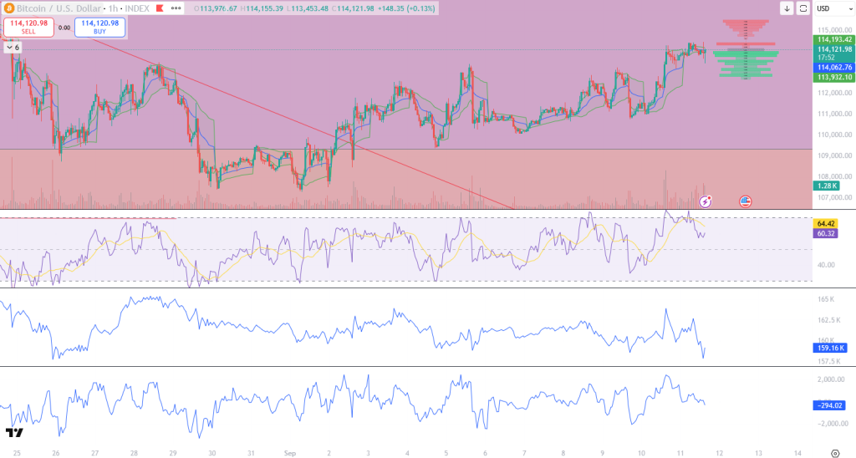Image resolution: width=856 pixels, height=458 pixels.
Task: Click the green 113,932.10 price label
Action: tap(834, 77)
